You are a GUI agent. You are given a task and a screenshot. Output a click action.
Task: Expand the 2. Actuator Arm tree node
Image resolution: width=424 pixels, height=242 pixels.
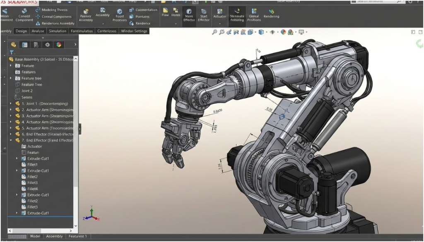(x=11, y=110)
